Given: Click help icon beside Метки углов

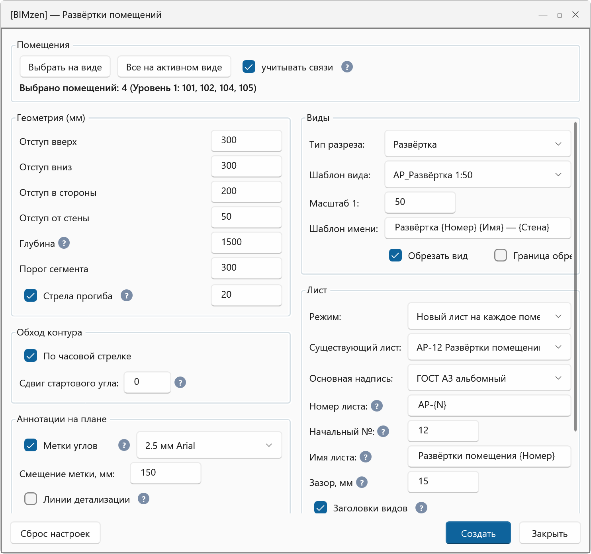Looking at the screenshot, I should click(x=124, y=445).
